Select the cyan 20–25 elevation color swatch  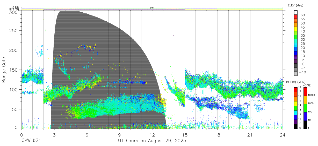coord(296,46)
